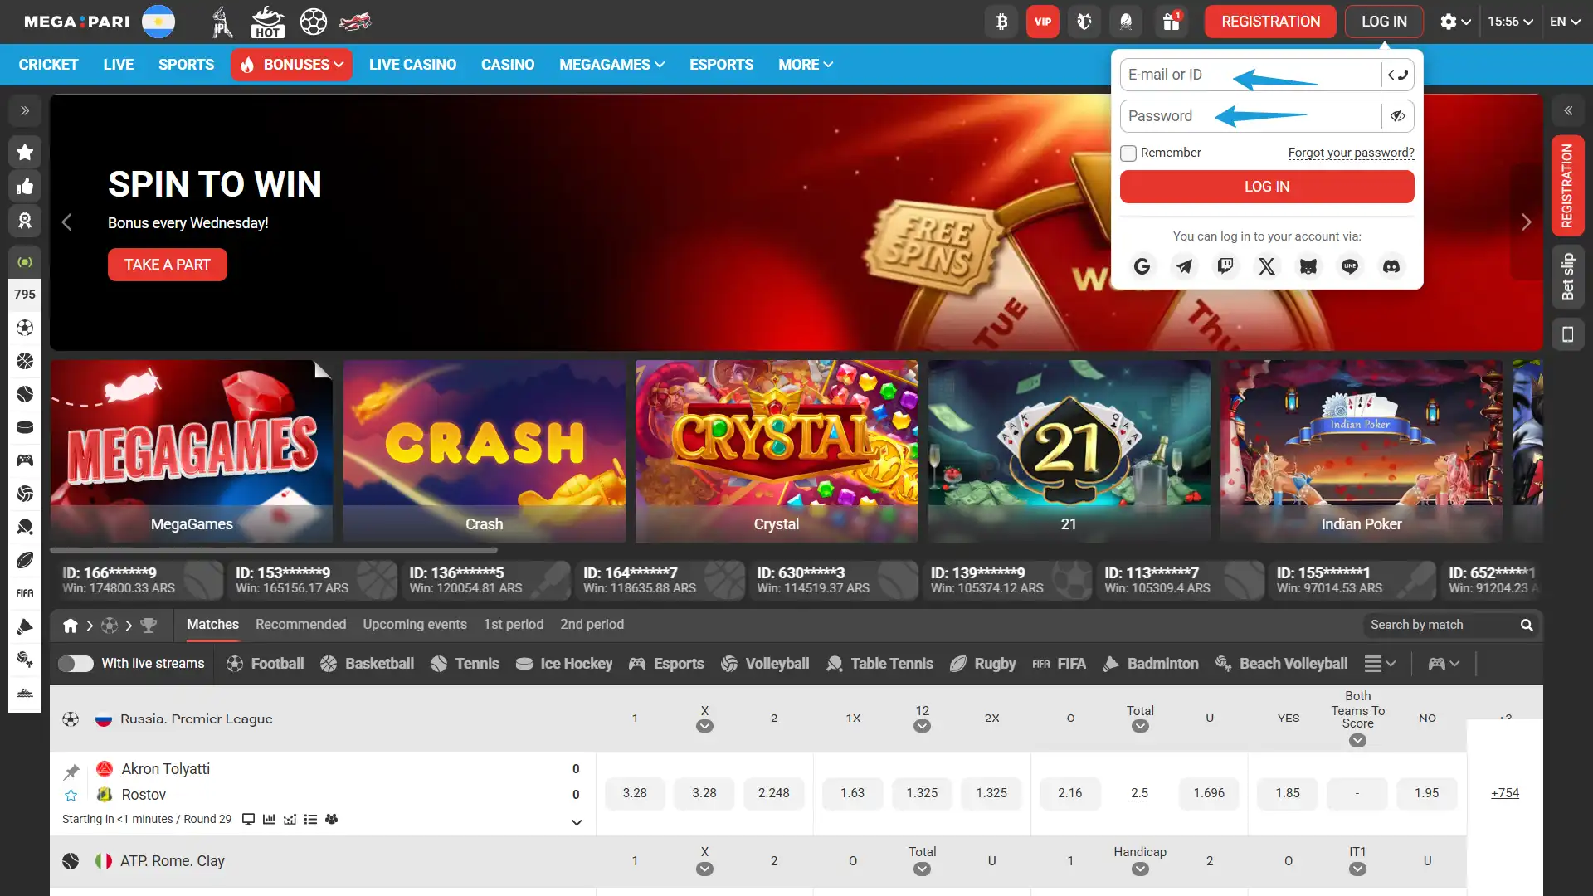This screenshot has width=1593, height=896.
Task: Click the football icon in top header
Action: (313, 22)
